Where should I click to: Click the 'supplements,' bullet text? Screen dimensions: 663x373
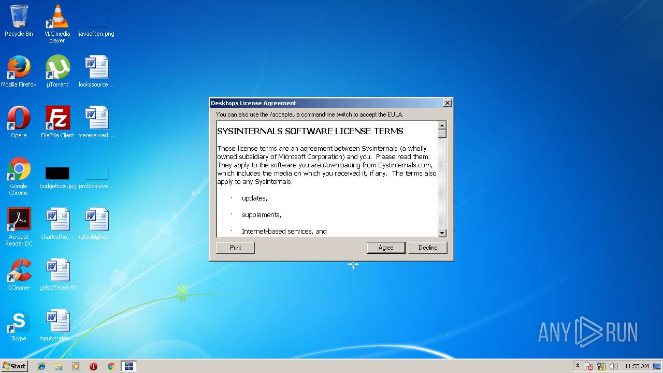262,215
